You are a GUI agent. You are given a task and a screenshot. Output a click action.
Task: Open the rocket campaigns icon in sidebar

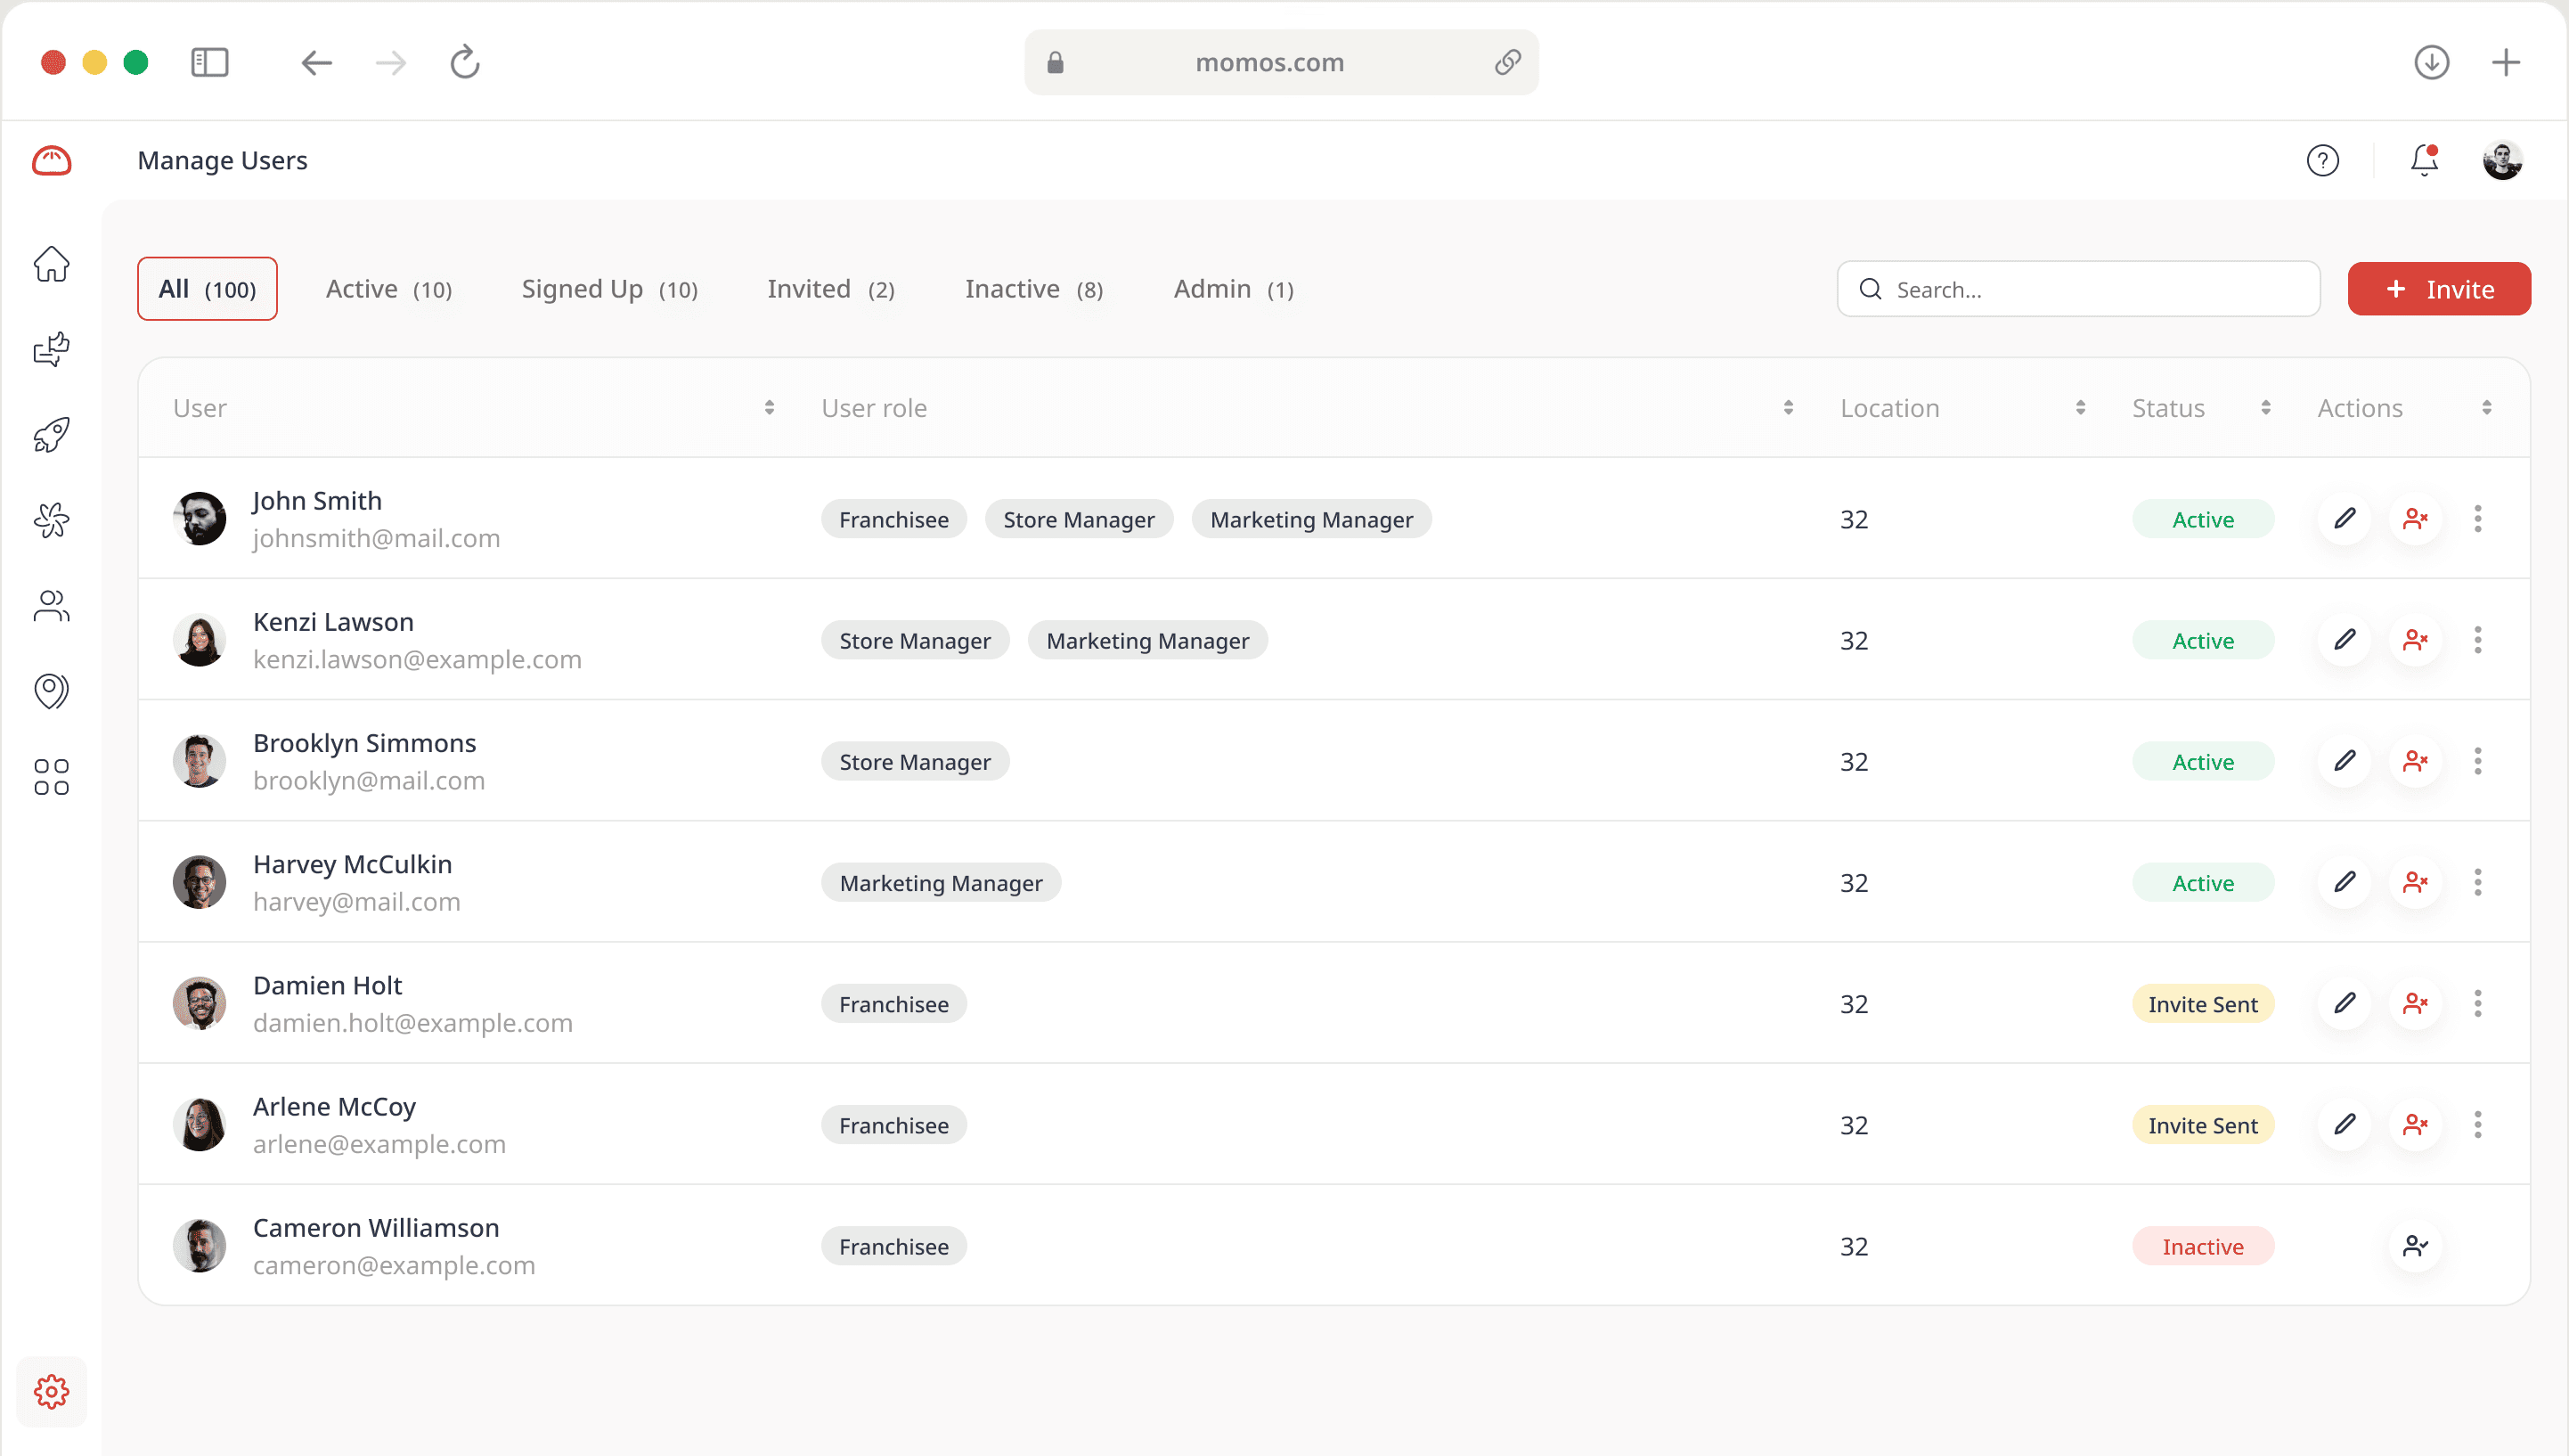pos(51,434)
